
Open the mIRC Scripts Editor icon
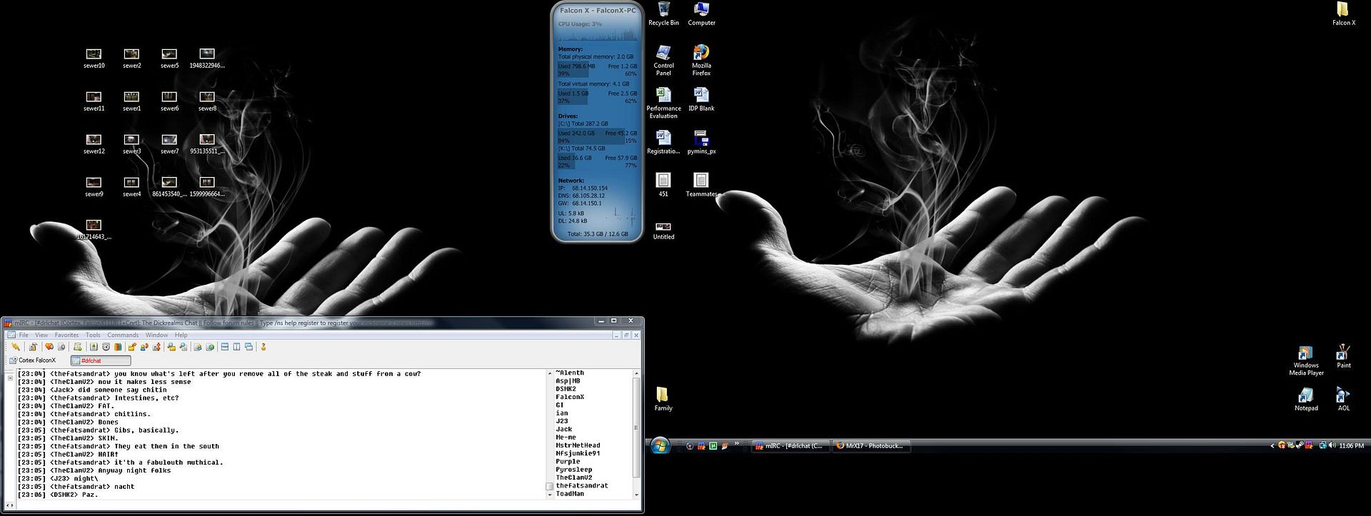click(78, 347)
